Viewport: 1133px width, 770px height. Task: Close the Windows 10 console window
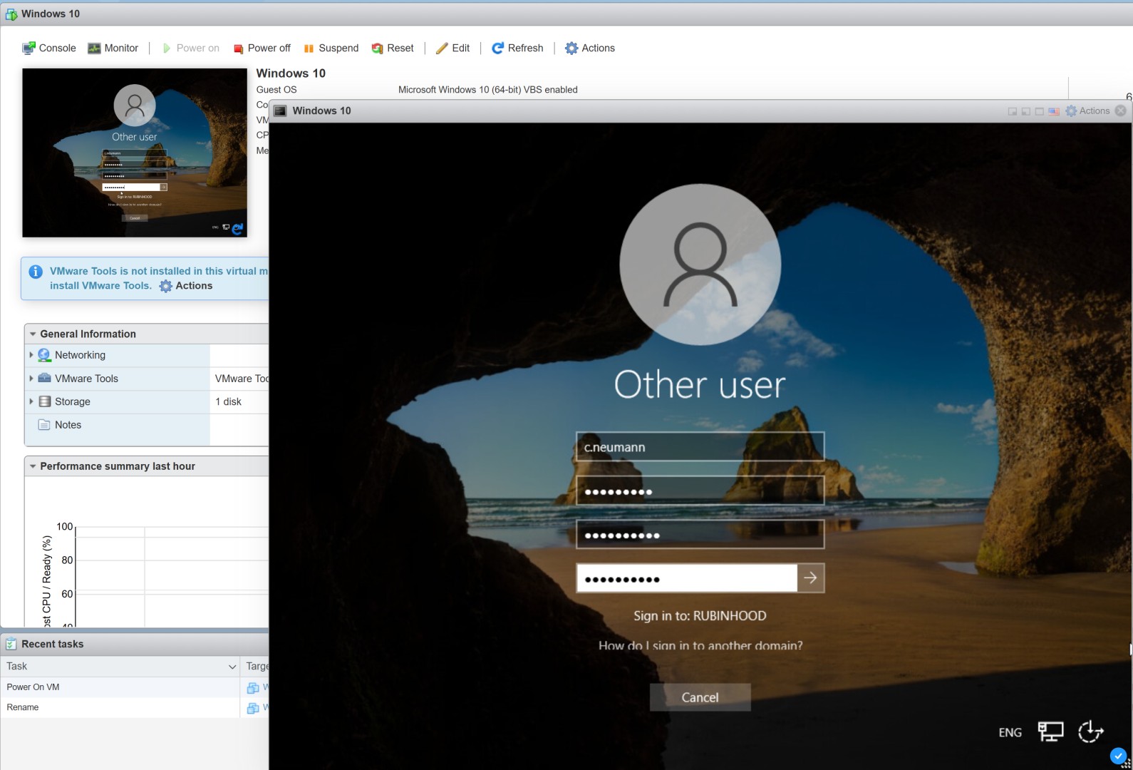click(x=1121, y=111)
